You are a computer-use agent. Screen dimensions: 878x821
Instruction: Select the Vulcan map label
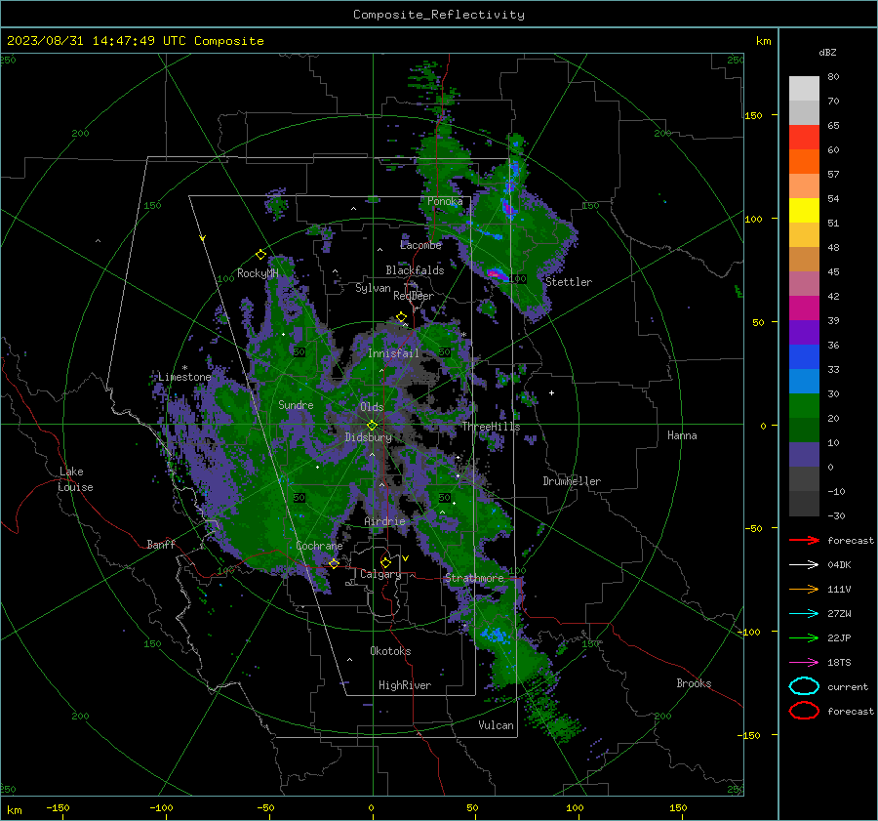click(496, 725)
